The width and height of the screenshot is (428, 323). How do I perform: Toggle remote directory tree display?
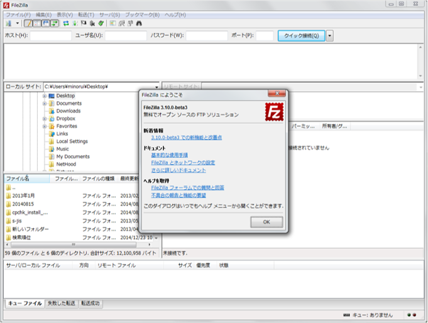(x=46, y=23)
